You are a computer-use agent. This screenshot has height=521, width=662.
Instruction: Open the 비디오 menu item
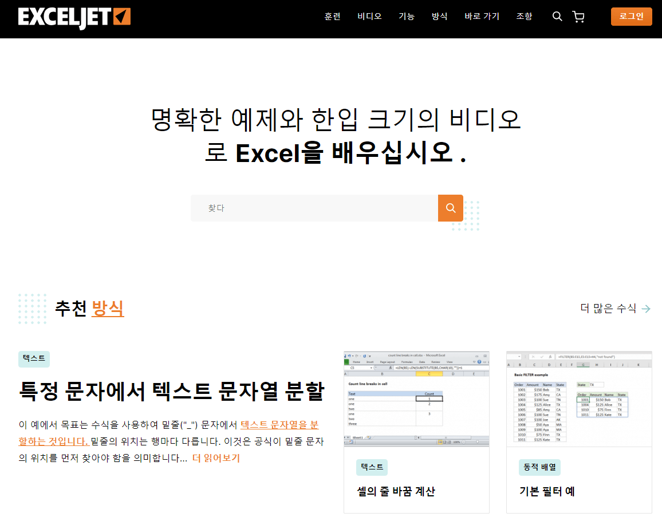[x=369, y=17]
